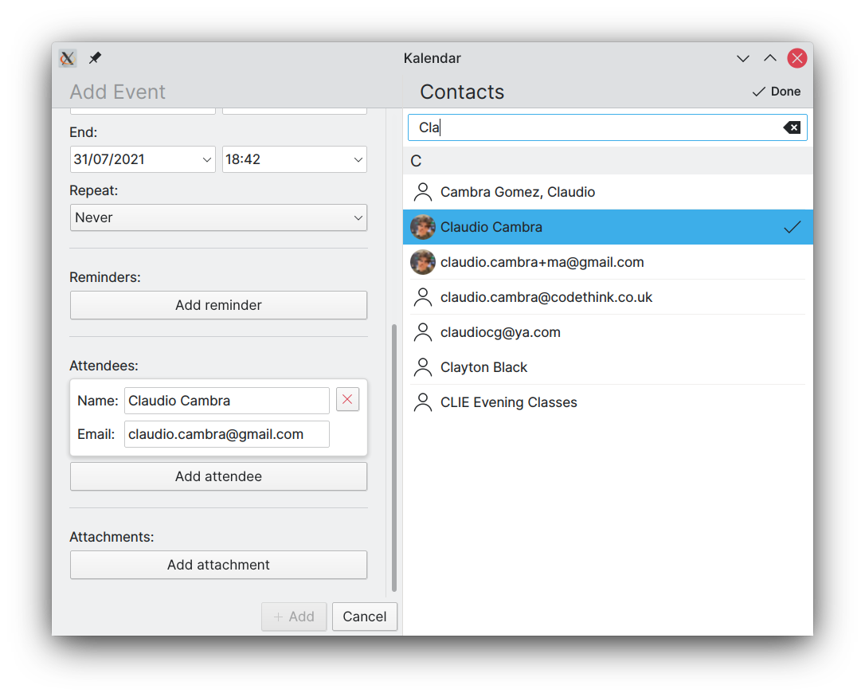865x697 pixels.
Task: Click the Add attendee button
Action: [218, 476]
